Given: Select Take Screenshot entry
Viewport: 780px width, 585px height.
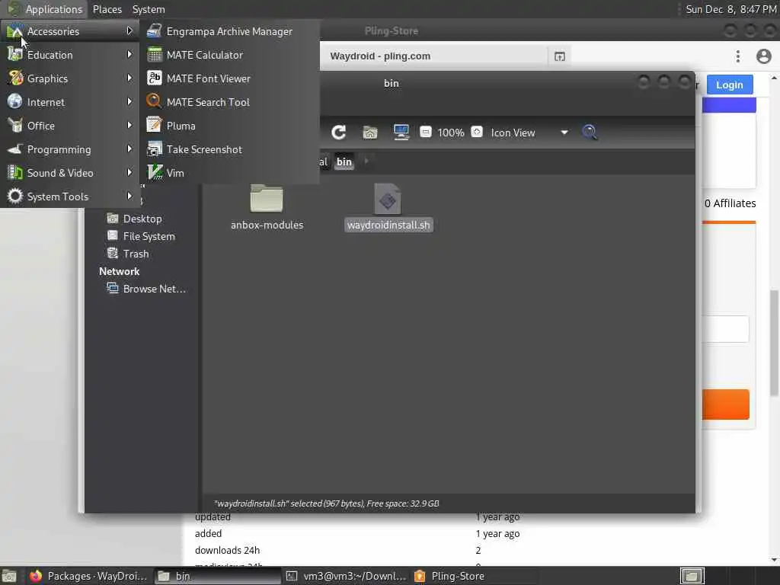Looking at the screenshot, I should click(204, 149).
